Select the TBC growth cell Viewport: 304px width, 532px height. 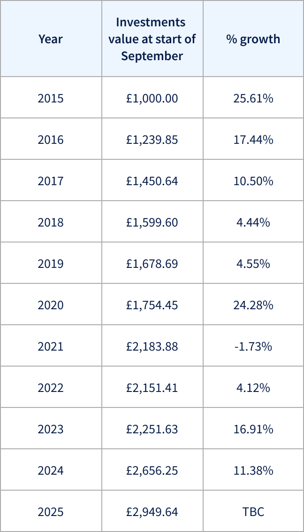click(253, 512)
